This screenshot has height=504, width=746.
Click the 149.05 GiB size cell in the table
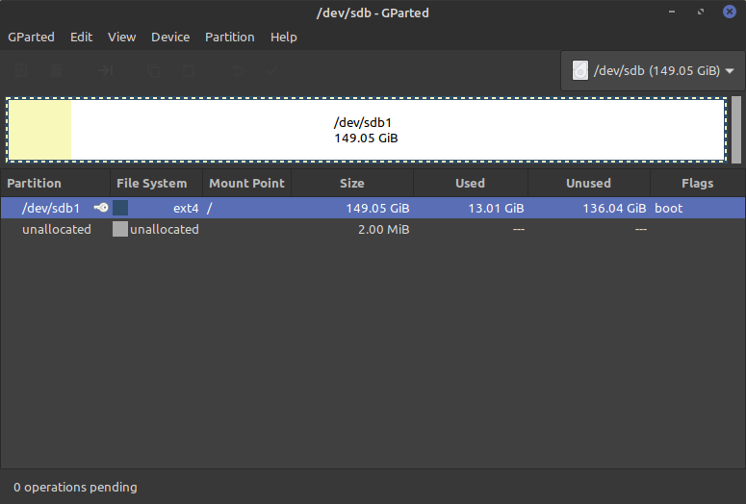[x=377, y=209]
